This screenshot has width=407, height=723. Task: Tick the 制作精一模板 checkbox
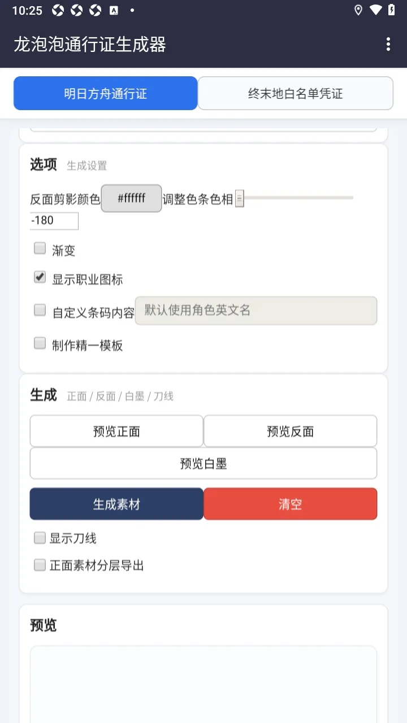pyautogui.click(x=40, y=343)
